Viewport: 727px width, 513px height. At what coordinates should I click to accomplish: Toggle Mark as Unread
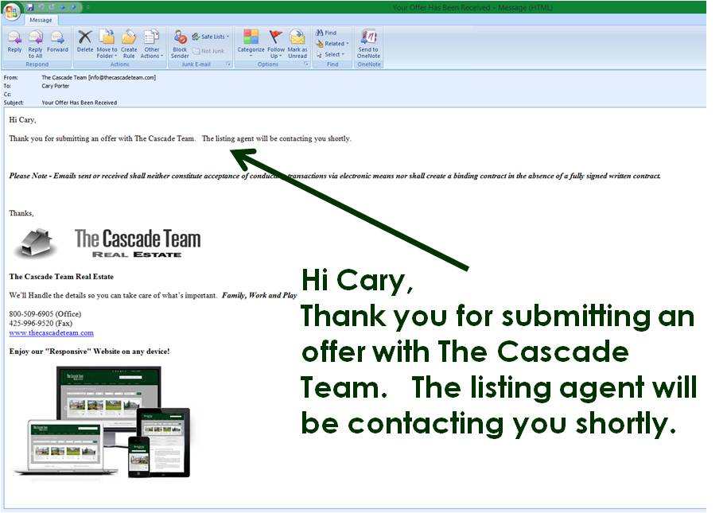(x=297, y=42)
